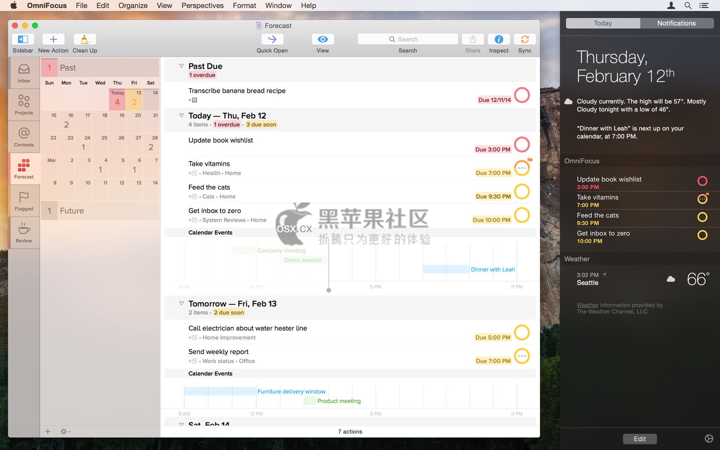Viewport: 720px width, 450px height.
Task: Select Today cell in the forecast calendar
Action: (x=117, y=99)
